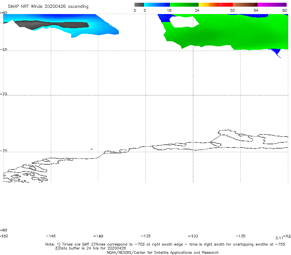291x255 pixels.
Task: Click the '34' label under the color bar
Action: pos(197,11)
